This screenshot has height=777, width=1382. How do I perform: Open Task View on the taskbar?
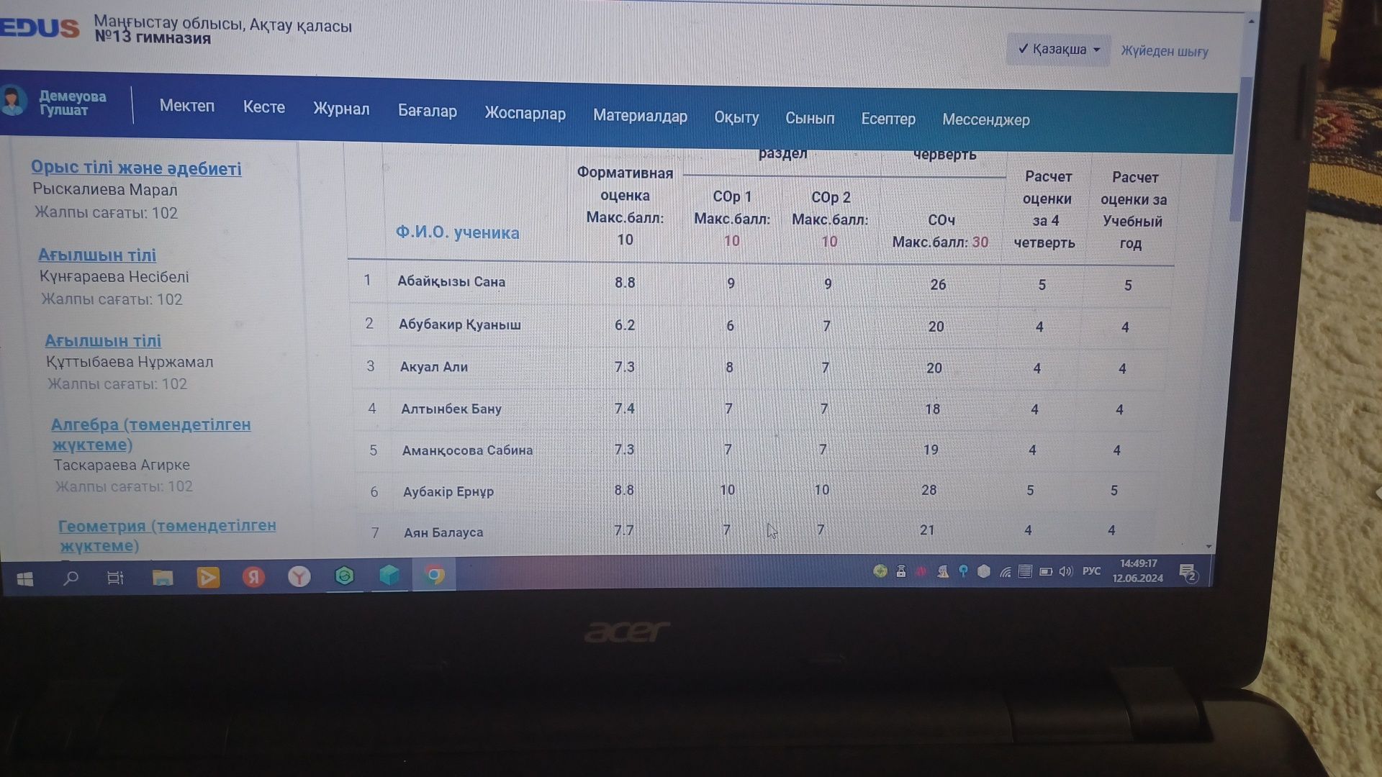[115, 578]
